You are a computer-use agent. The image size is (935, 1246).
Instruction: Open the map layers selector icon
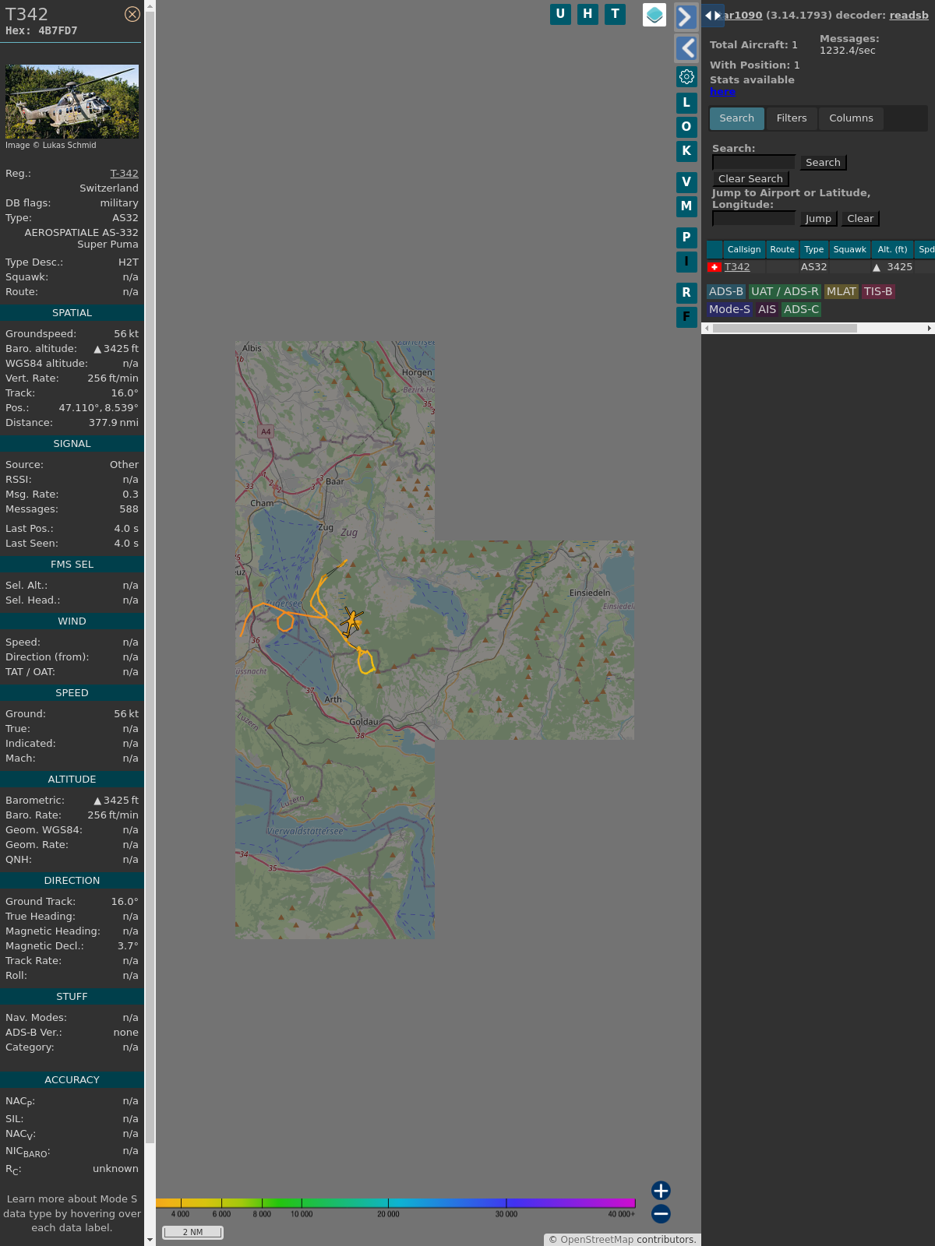[x=654, y=15]
